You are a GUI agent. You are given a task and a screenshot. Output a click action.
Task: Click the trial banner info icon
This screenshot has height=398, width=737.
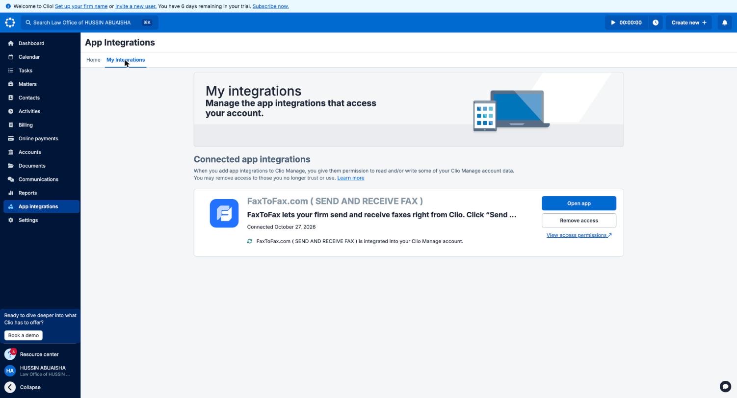[8, 6]
